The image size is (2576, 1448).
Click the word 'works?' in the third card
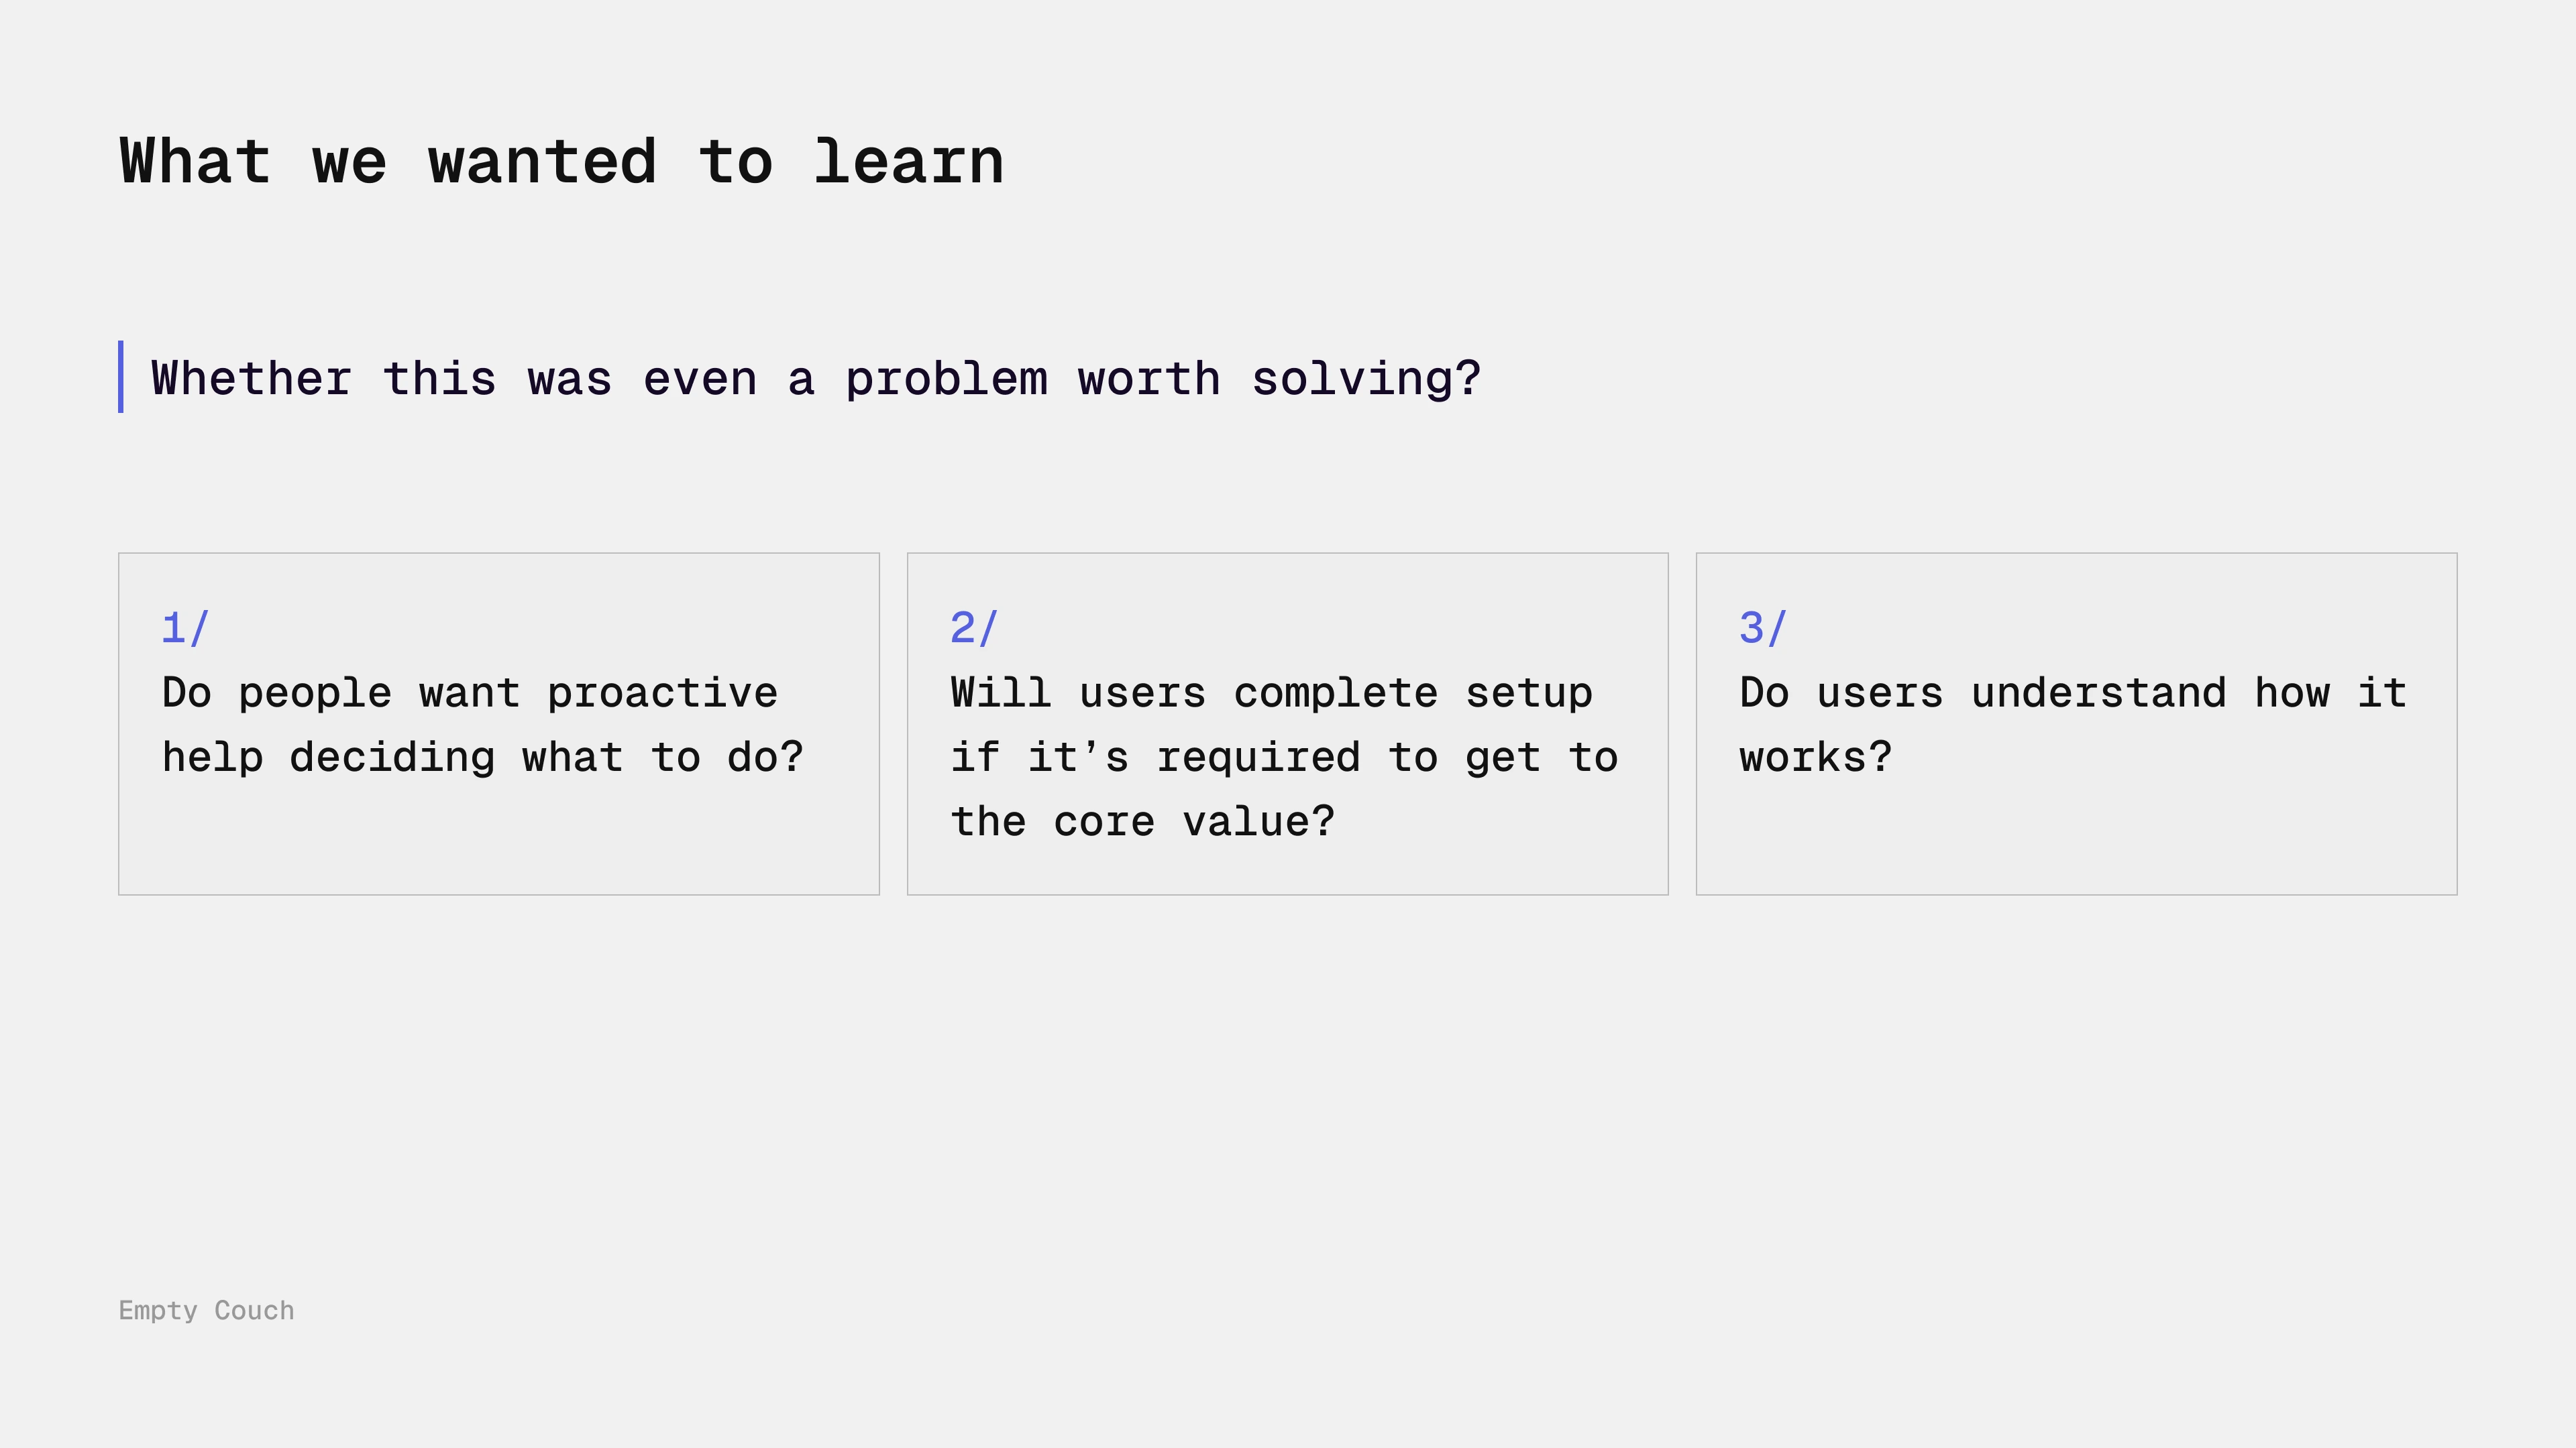[x=1815, y=758]
